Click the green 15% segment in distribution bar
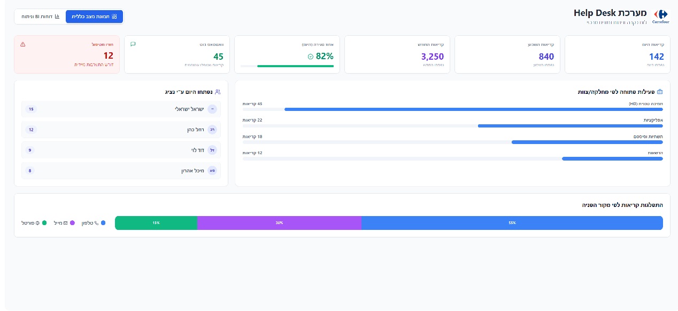 point(156,223)
